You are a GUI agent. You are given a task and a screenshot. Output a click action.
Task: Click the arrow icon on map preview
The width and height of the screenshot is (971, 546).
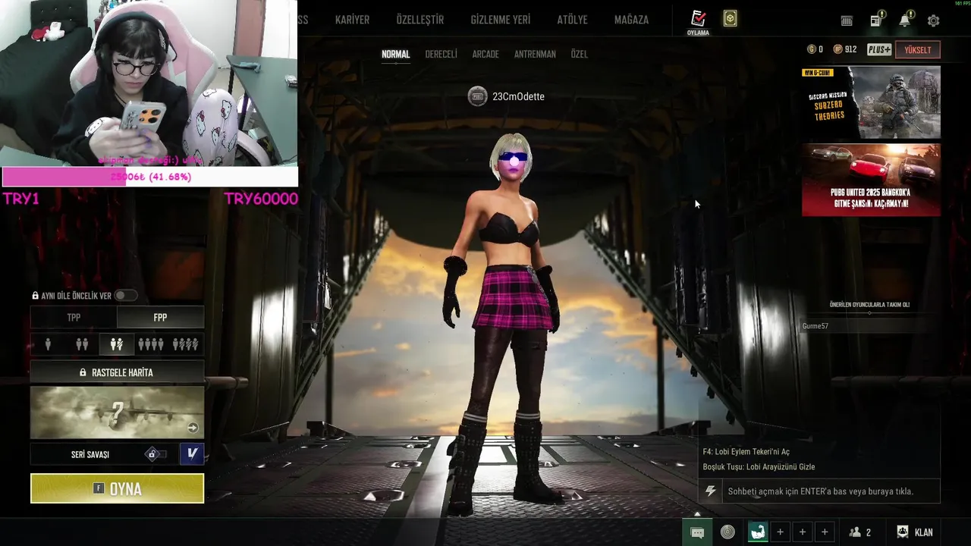[x=193, y=428]
